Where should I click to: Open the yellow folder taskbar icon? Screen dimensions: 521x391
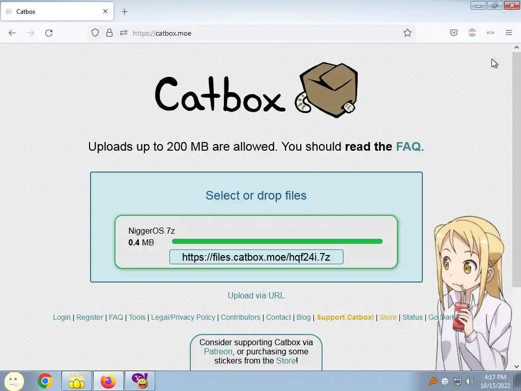click(x=76, y=381)
